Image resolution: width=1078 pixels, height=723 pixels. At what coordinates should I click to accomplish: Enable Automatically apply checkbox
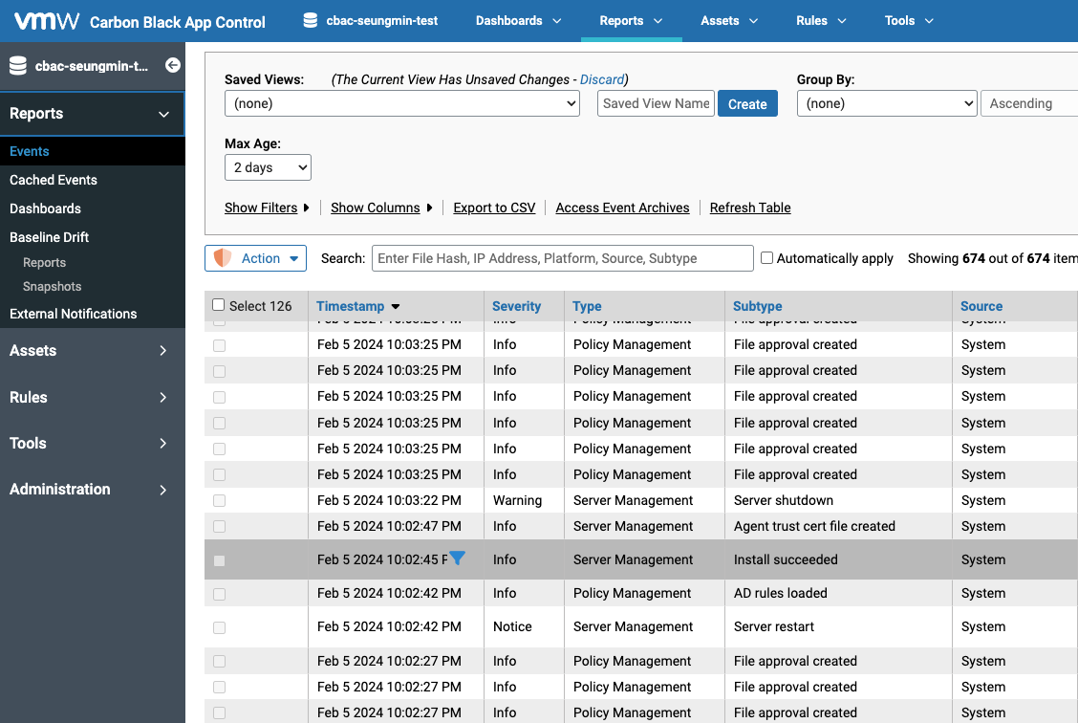tap(766, 258)
